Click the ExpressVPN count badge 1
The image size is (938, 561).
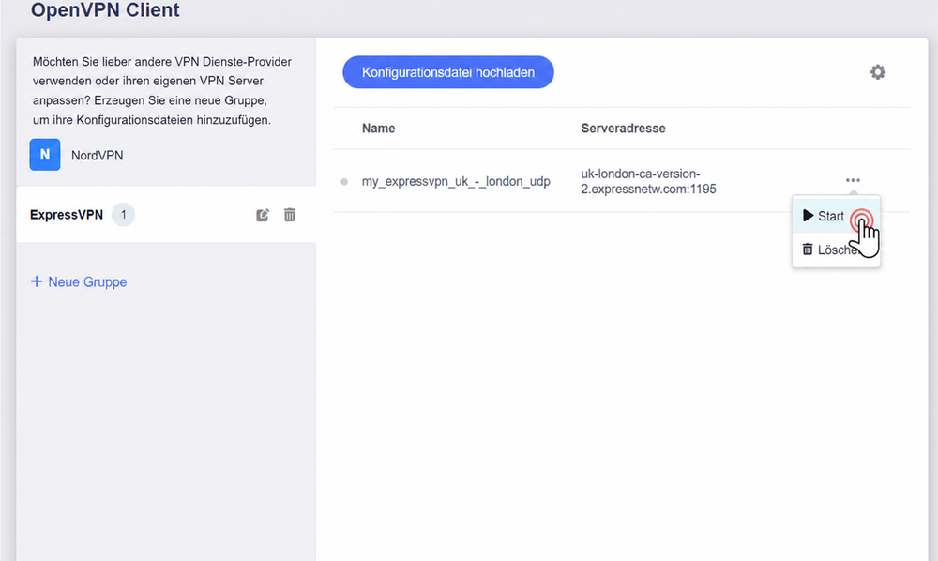[x=123, y=215]
